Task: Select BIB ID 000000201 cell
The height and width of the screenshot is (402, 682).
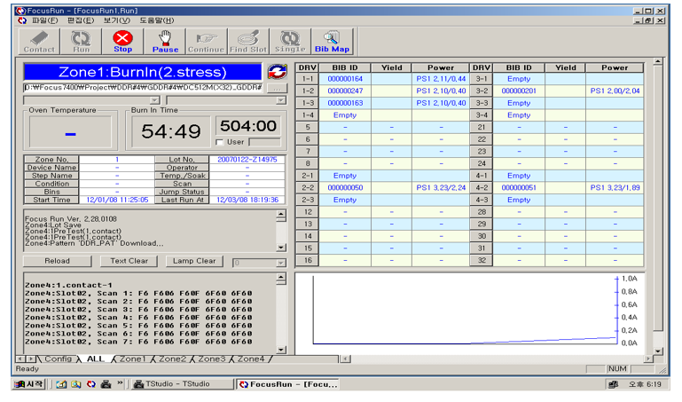Action: pyautogui.click(x=519, y=91)
